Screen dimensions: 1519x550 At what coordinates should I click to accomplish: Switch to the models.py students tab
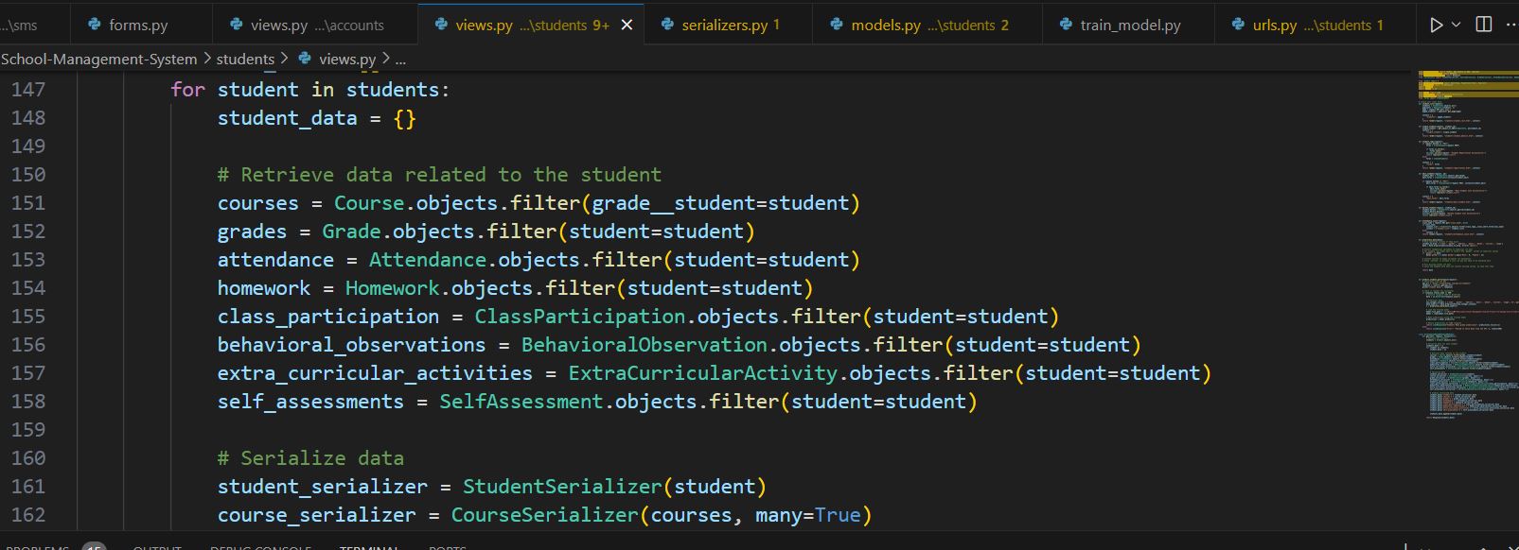tap(885, 26)
